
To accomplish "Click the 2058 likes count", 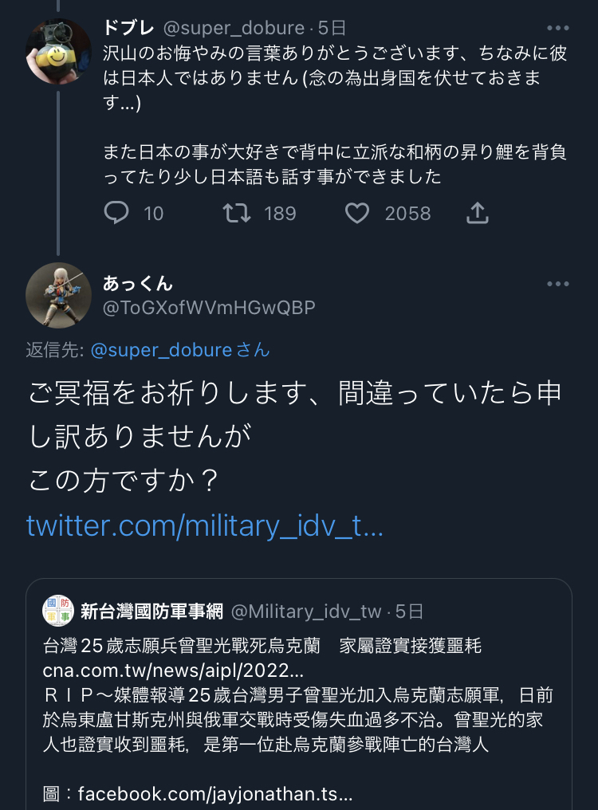I will (407, 214).
